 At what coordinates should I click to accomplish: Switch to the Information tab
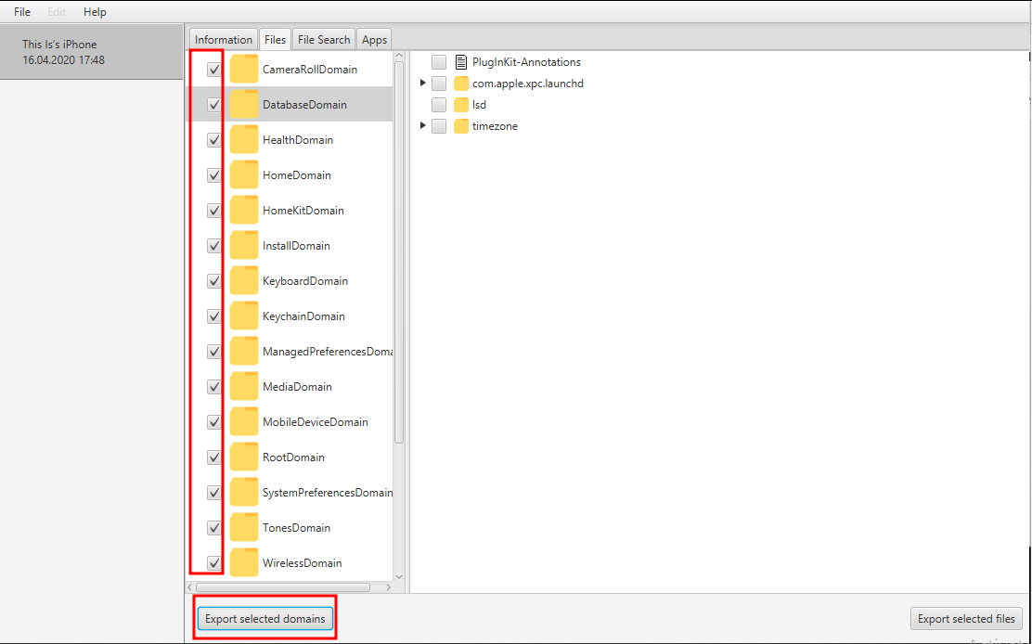[223, 40]
